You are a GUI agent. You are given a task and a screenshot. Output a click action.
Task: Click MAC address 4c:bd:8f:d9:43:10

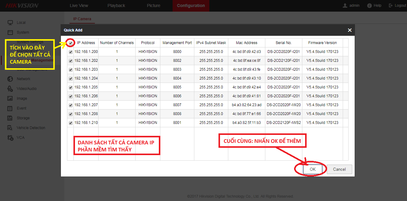pyautogui.click(x=247, y=78)
